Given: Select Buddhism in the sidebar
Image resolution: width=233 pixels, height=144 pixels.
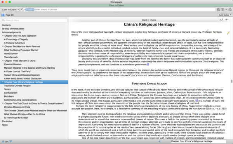Looking at the screenshot, I should pos(9,96).
